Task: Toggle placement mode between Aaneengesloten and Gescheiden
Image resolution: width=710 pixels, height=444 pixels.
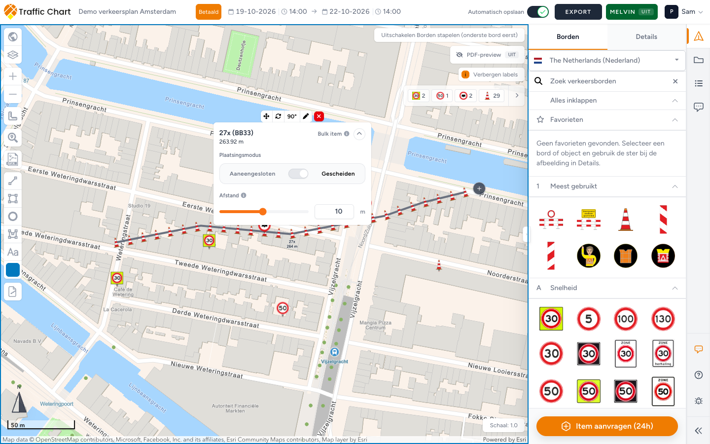Action: click(x=298, y=174)
